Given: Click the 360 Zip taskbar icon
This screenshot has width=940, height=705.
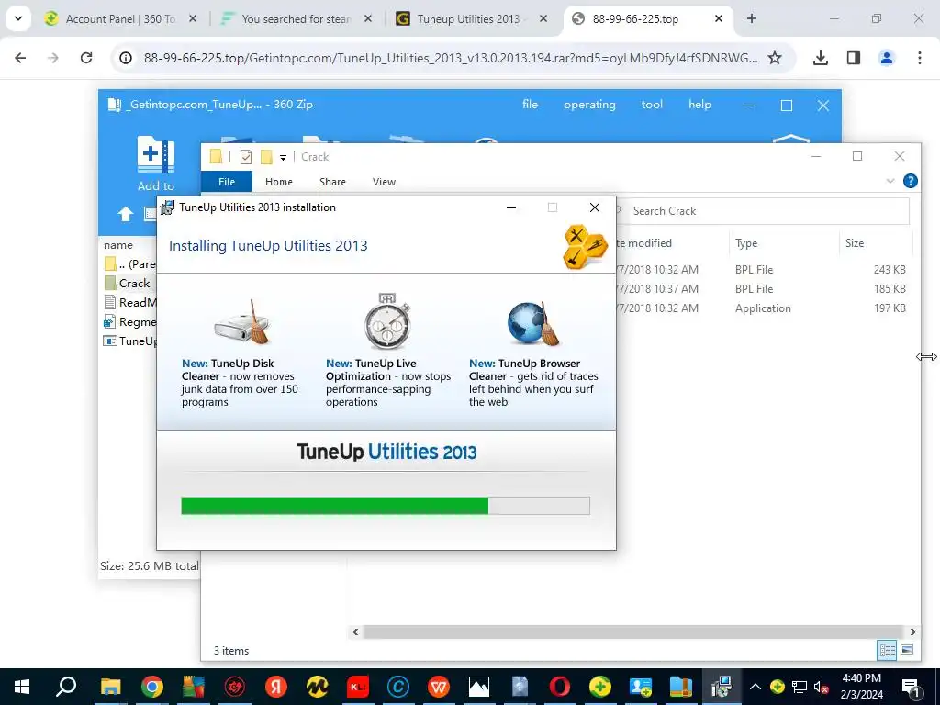Looking at the screenshot, I should pos(680,687).
